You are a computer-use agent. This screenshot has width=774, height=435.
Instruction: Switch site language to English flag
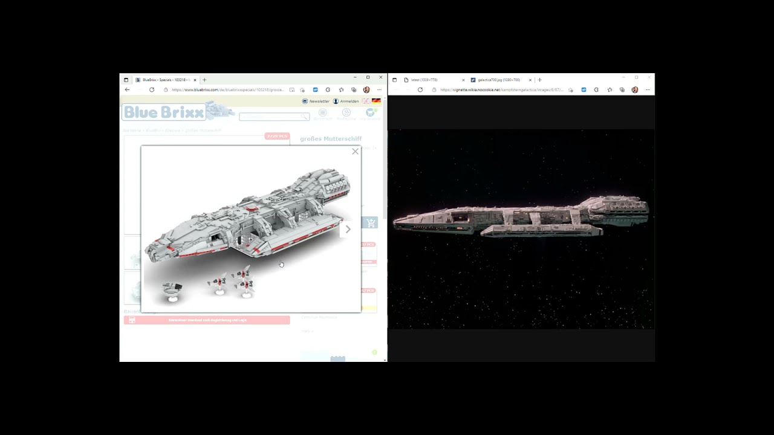(x=366, y=101)
